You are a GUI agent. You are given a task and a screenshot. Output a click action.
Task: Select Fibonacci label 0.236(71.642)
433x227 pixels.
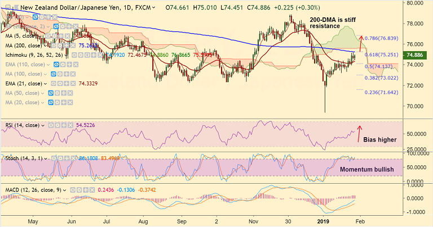coord(381,93)
